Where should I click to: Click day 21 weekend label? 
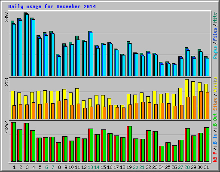pyautogui.click(x=142, y=167)
